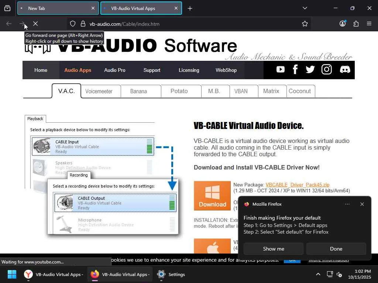
Task: Click the Apple download button
Action: coord(212,246)
